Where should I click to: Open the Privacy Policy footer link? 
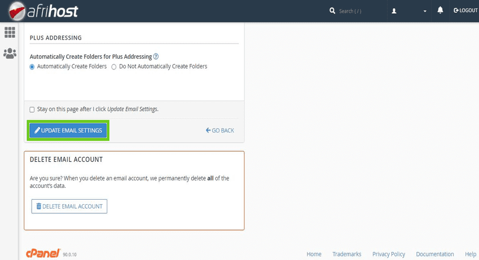[x=388, y=254]
